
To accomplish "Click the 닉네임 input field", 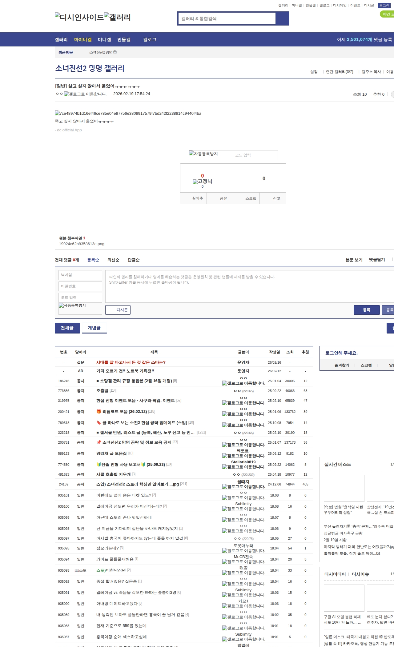I will (x=80, y=275).
